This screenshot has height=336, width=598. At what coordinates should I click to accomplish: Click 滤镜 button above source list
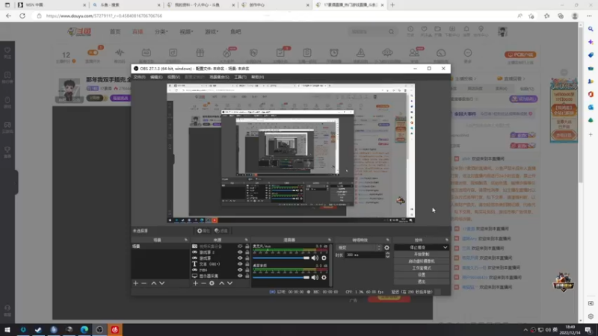click(221, 231)
